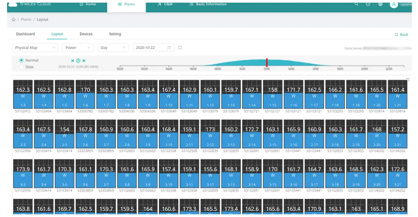Viewport: 418px width, 217px height.
Task: Click the user avatar icon
Action: click(x=394, y=4)
